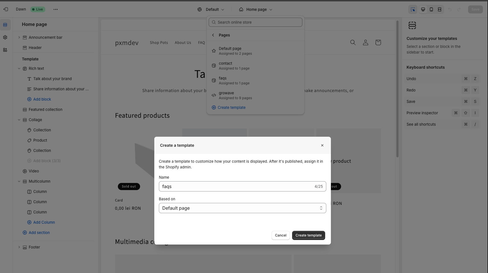Open the App embeds sidebar icon

5,50
